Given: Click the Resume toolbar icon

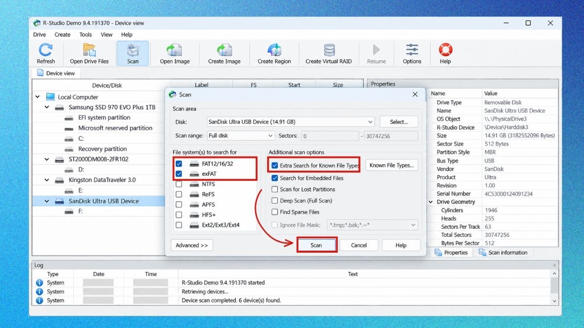Looking at the screenshot, I should [x=376, y=50].
